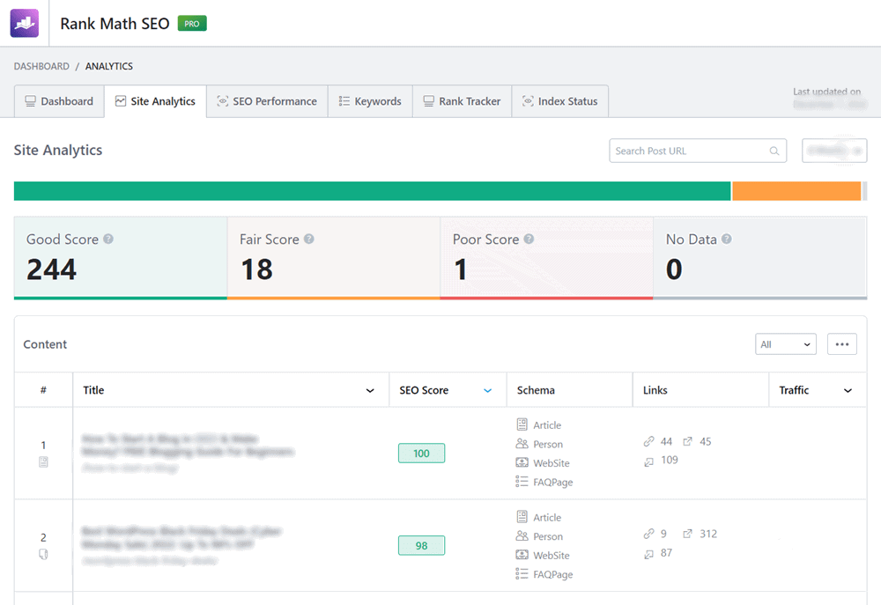Sort by the SEO Score column arrow
The image size is (881, 605).
tap(488, 390)
